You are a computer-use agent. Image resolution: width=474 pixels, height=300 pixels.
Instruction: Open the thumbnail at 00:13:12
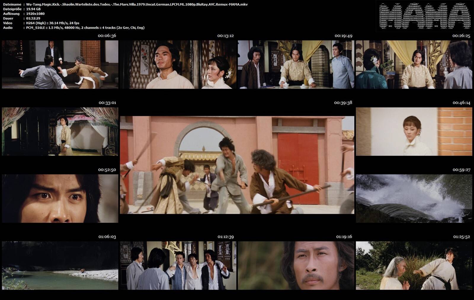pos(178,65)
